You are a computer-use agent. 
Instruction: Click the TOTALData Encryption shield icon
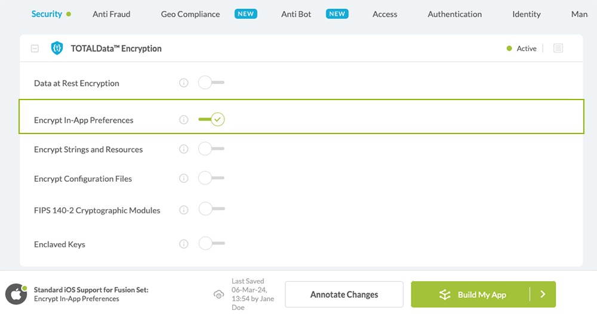click(x=57, y=48)
